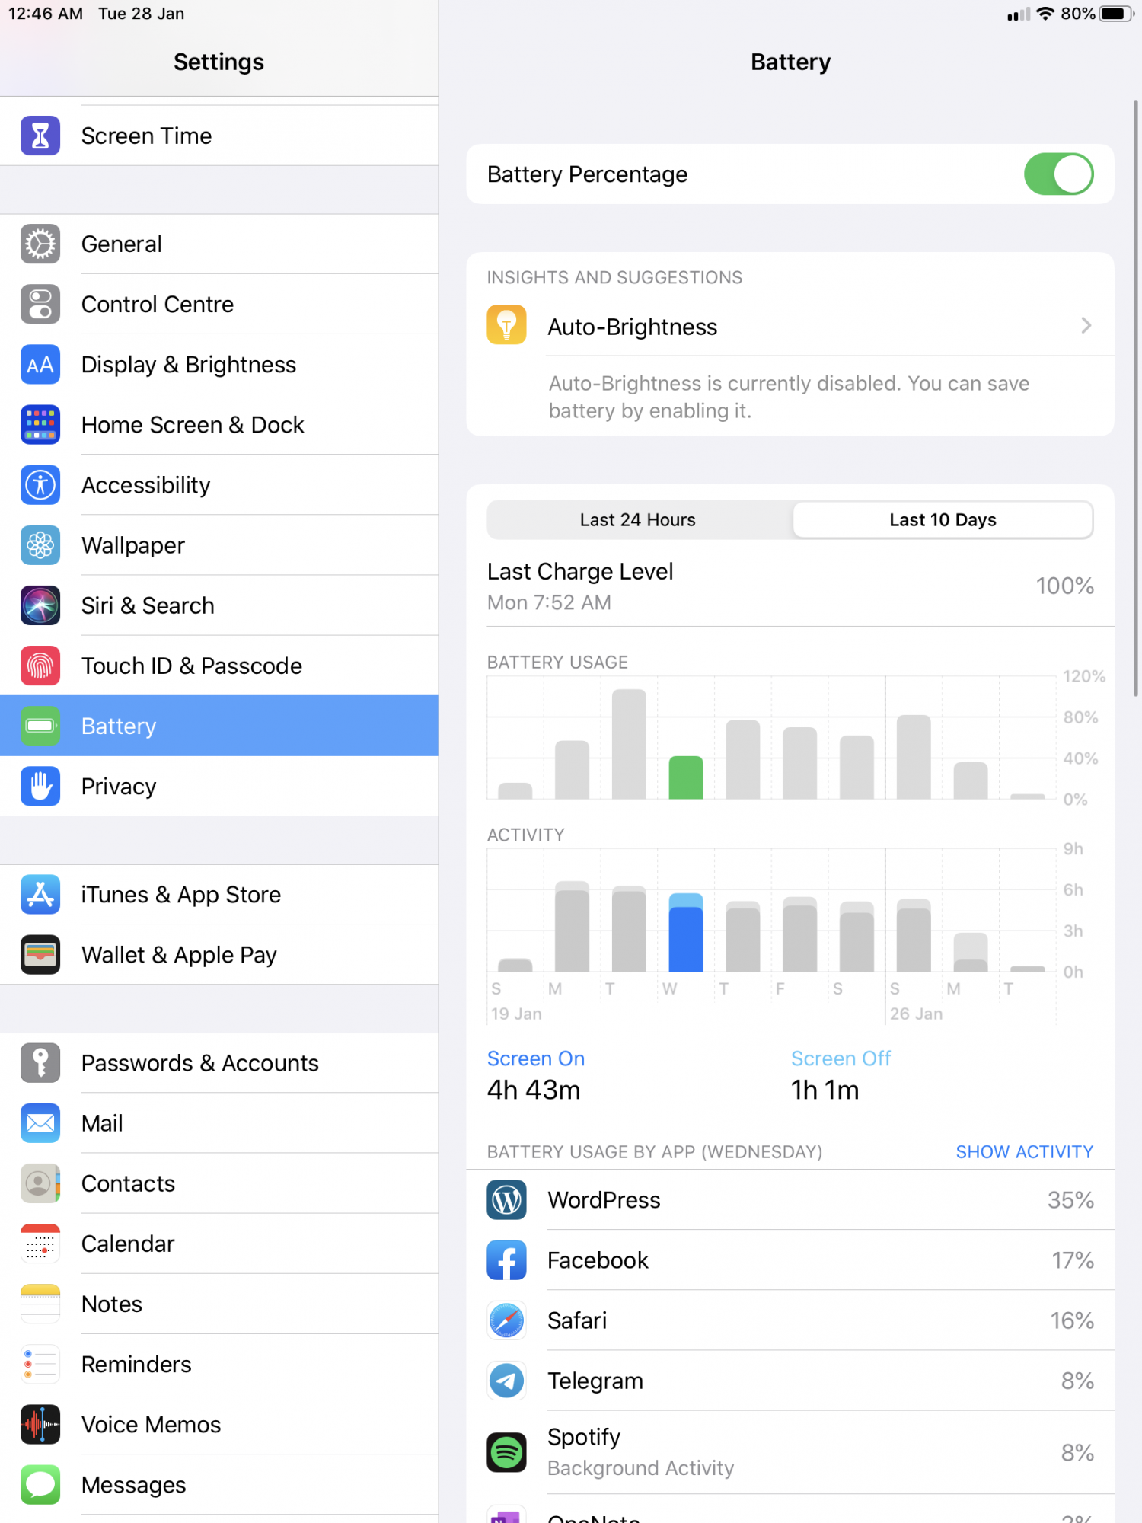Tap the Control Centre icon

click(40, 304)
